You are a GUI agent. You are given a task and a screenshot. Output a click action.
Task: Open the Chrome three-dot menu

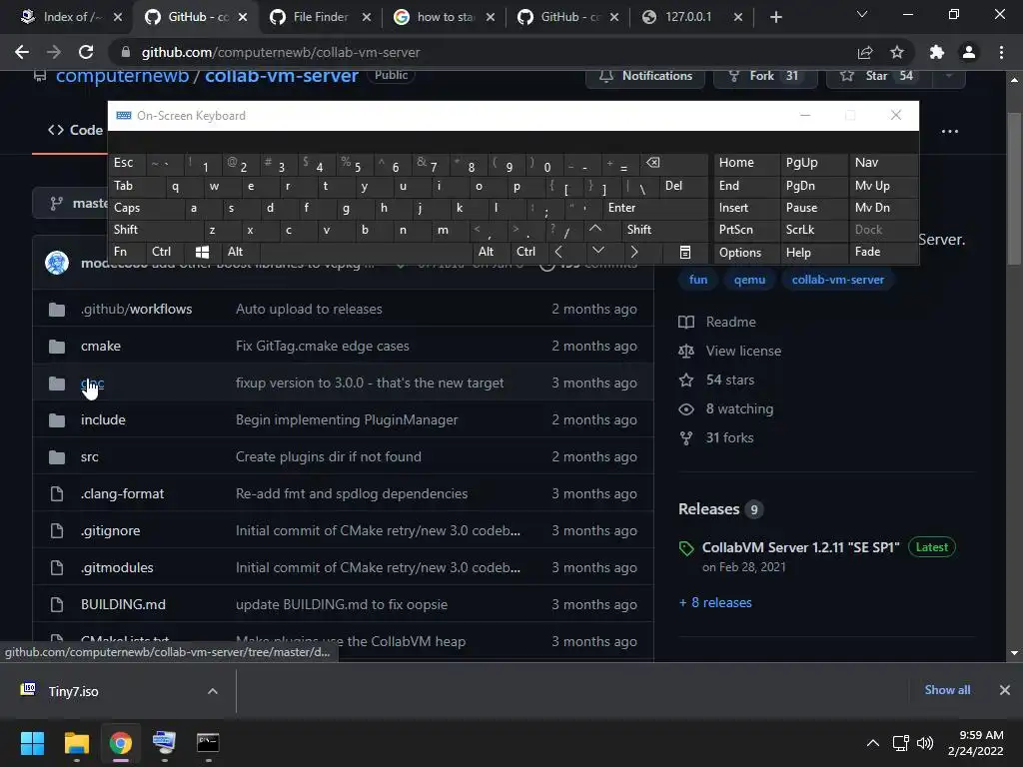tap(1001, 52)
